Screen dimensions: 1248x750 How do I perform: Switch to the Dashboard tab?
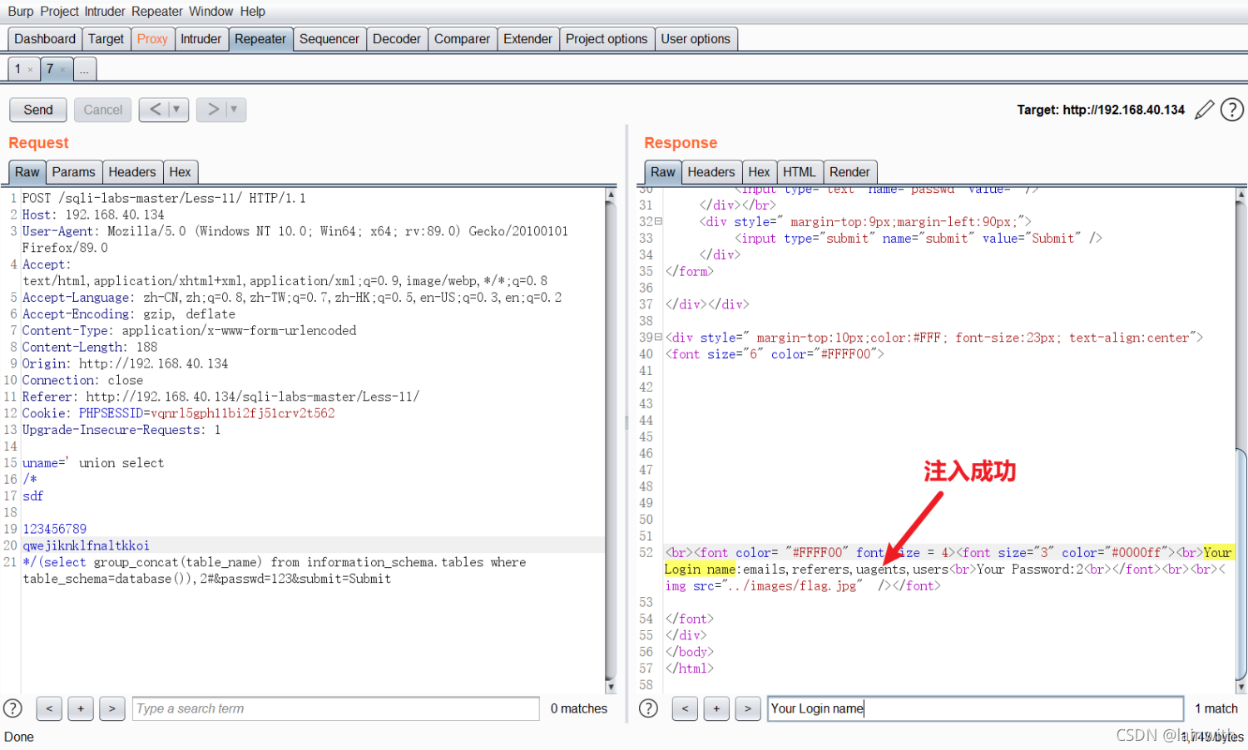pyautogui.click(x=45, y=39)
